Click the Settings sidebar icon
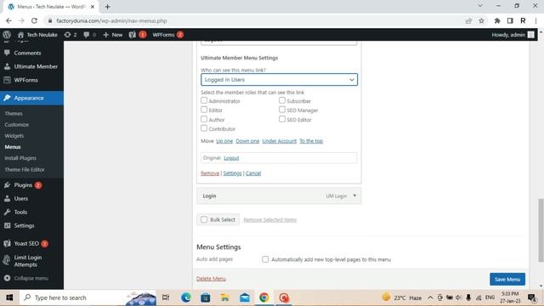Screen dimensions: 544x306 pos(7,225)
